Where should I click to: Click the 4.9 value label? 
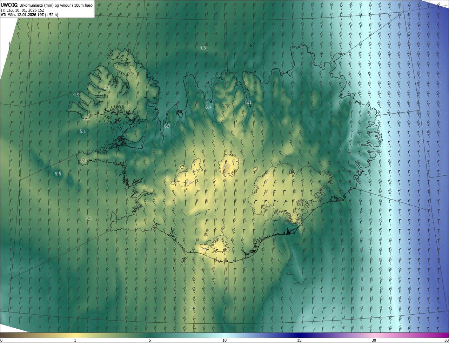(76, 95)
